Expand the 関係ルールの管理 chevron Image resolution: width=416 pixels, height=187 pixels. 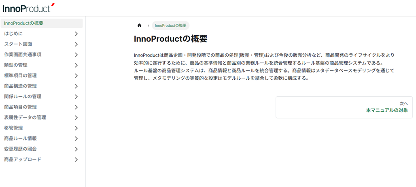click(x=76, y=97)
